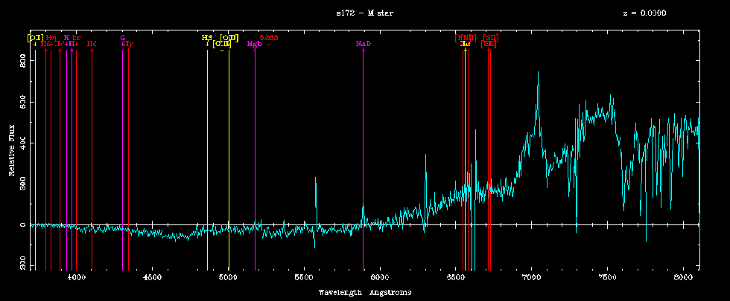
Task: Click the 8000 wavelength tick label
Action: [682, 278]
